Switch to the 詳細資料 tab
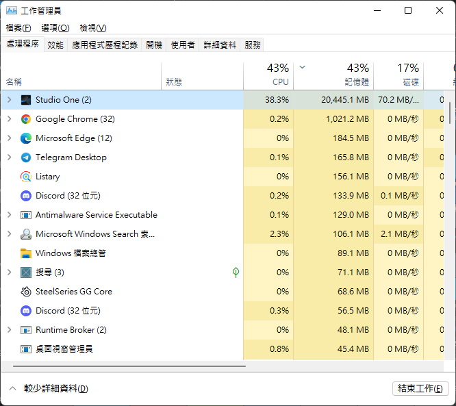The width and height of the screenshot is (456, 406). click(220, 45)
